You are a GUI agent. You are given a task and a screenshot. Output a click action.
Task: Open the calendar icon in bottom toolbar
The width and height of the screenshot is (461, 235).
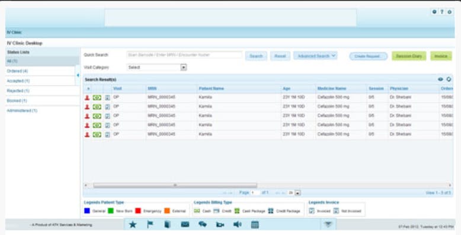(x=255, y=225)
